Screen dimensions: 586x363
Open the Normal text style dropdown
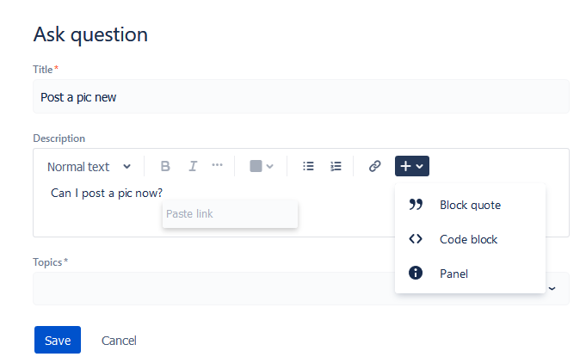coord(89,167)
